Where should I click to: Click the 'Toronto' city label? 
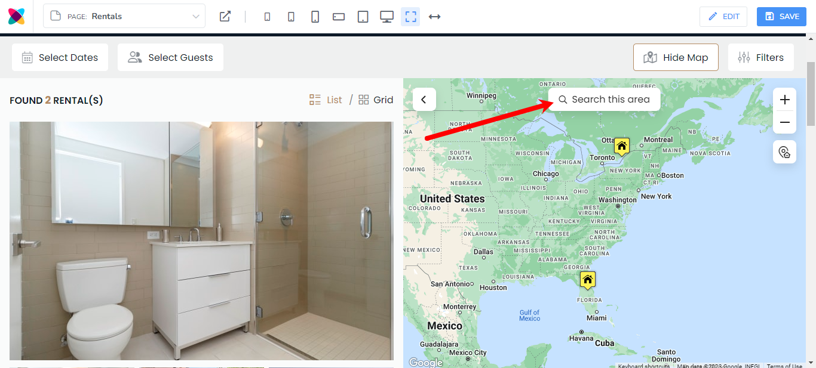[602, 158]
